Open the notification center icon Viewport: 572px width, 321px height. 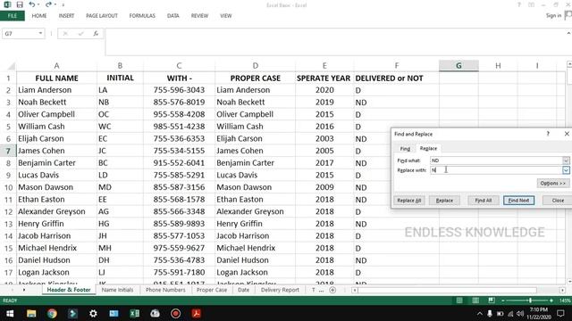point(560,313)
